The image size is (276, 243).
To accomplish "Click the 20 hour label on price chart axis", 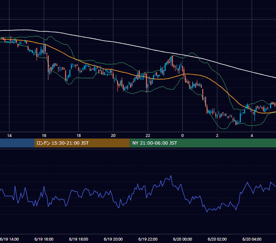I will (113, 136).
